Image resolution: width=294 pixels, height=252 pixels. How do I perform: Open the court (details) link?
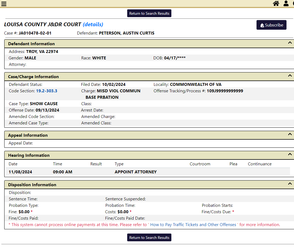click(x=93, y=24)
